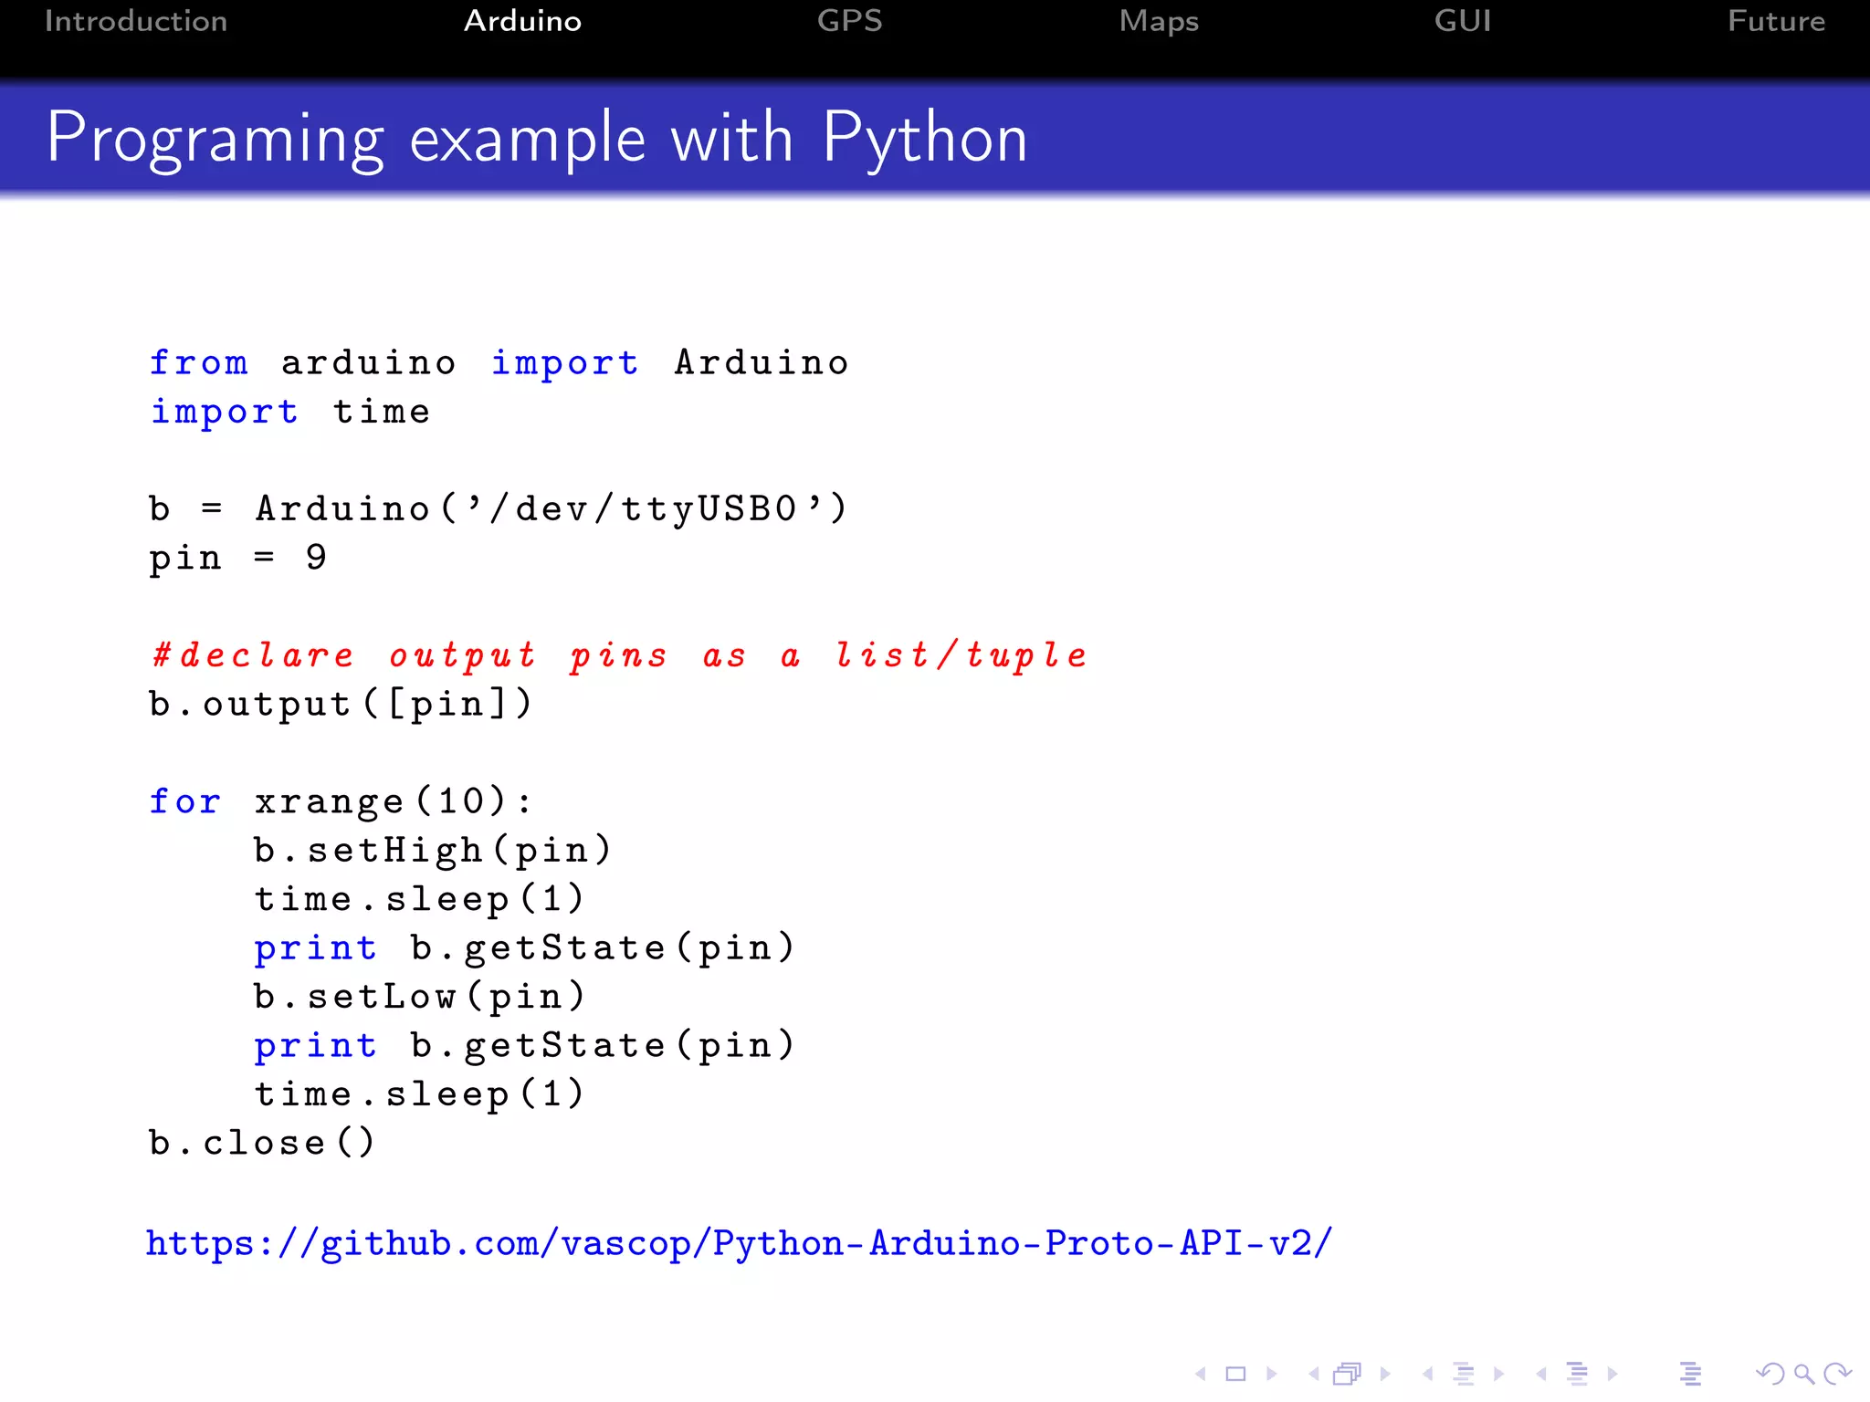Navigate to the Future section

click(x=1776, y=21)
